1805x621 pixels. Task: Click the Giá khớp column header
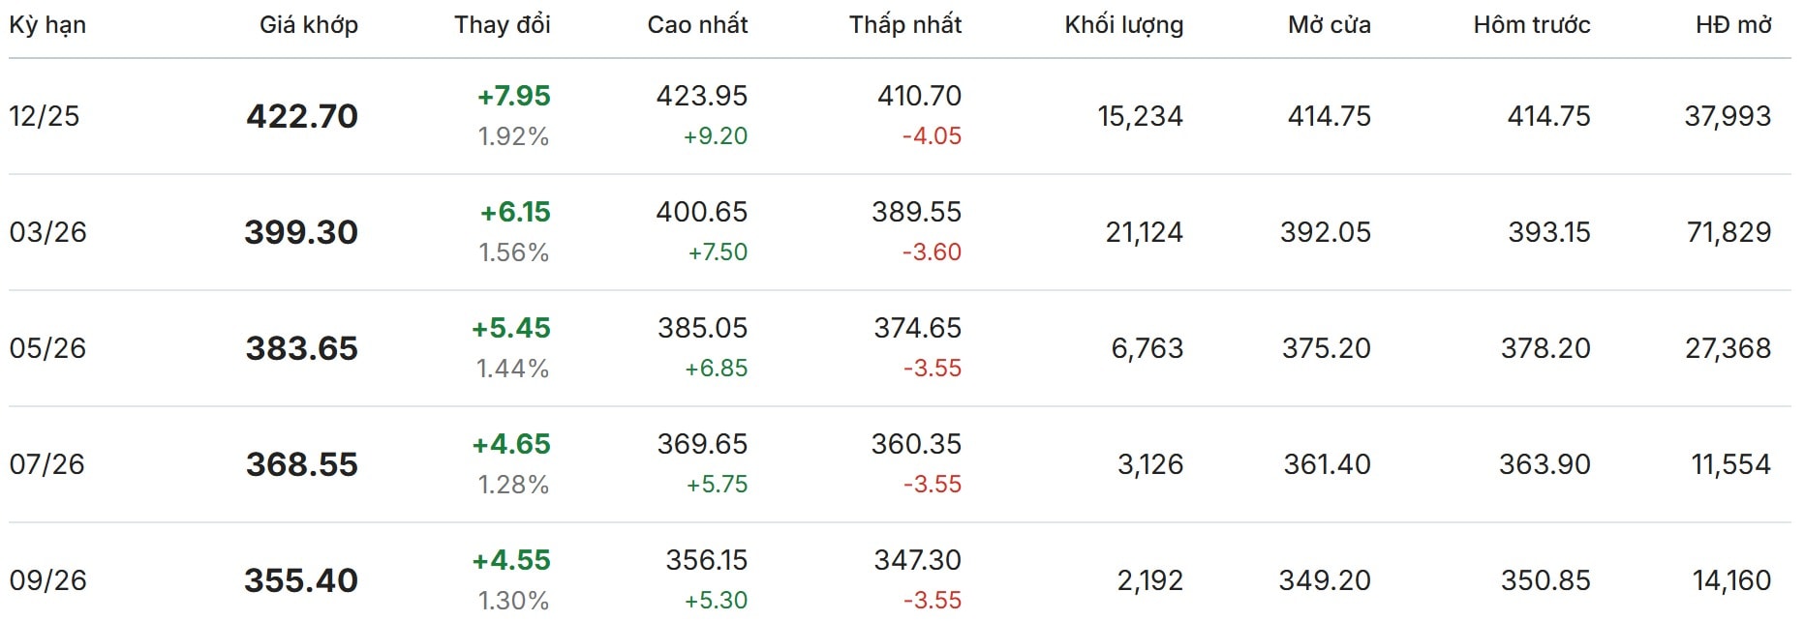308,25
